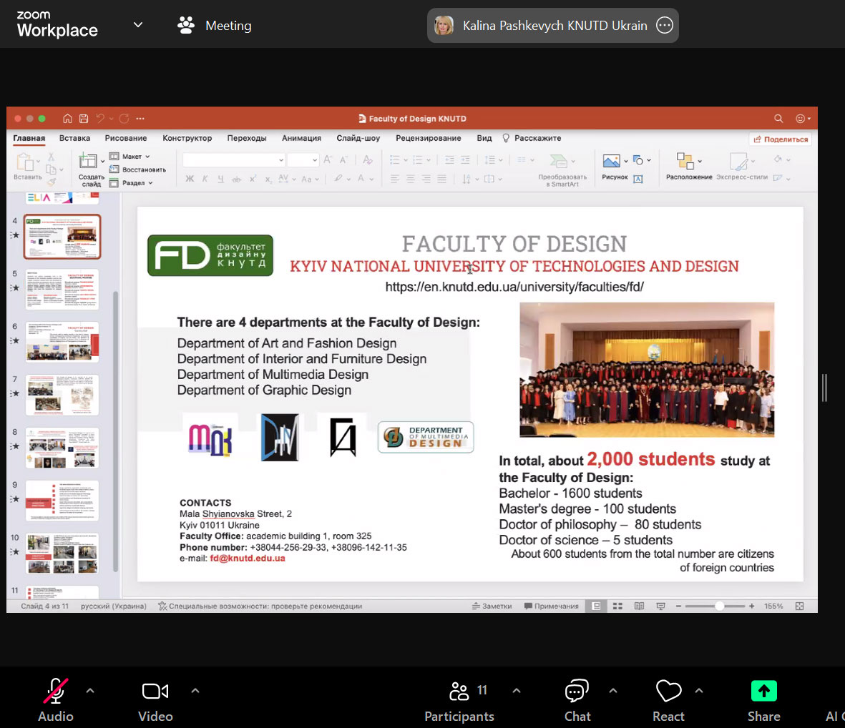Viewport: 845px width, 728px height.
Task: Zoom out with the minus icon
Action: (678, 606)
